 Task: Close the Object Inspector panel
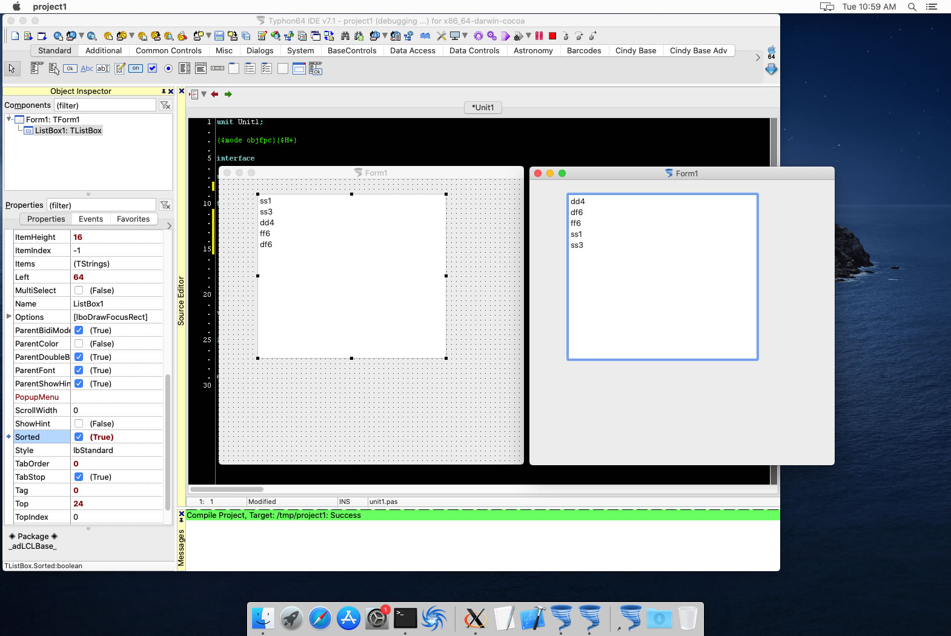171,91
